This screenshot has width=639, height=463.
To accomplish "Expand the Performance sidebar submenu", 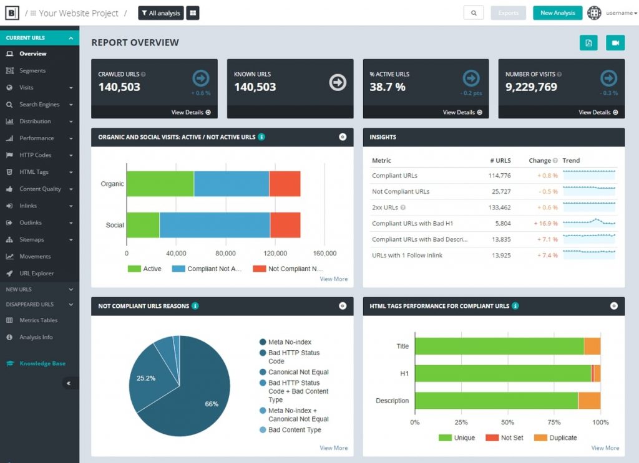I will (x=71, y=139).
